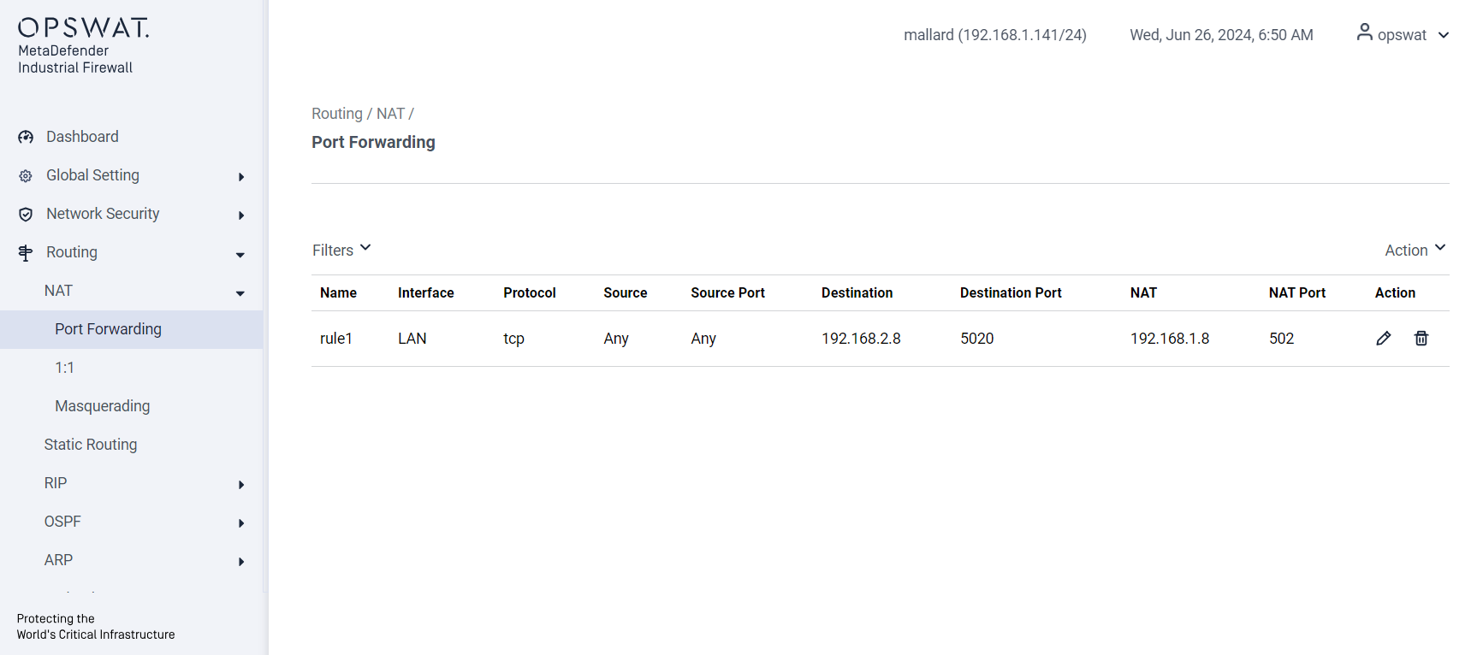Image resolution: width=1483 pixels, height=655 pixels.
Task: Open the Masquerading page
Action: [103, 406]
